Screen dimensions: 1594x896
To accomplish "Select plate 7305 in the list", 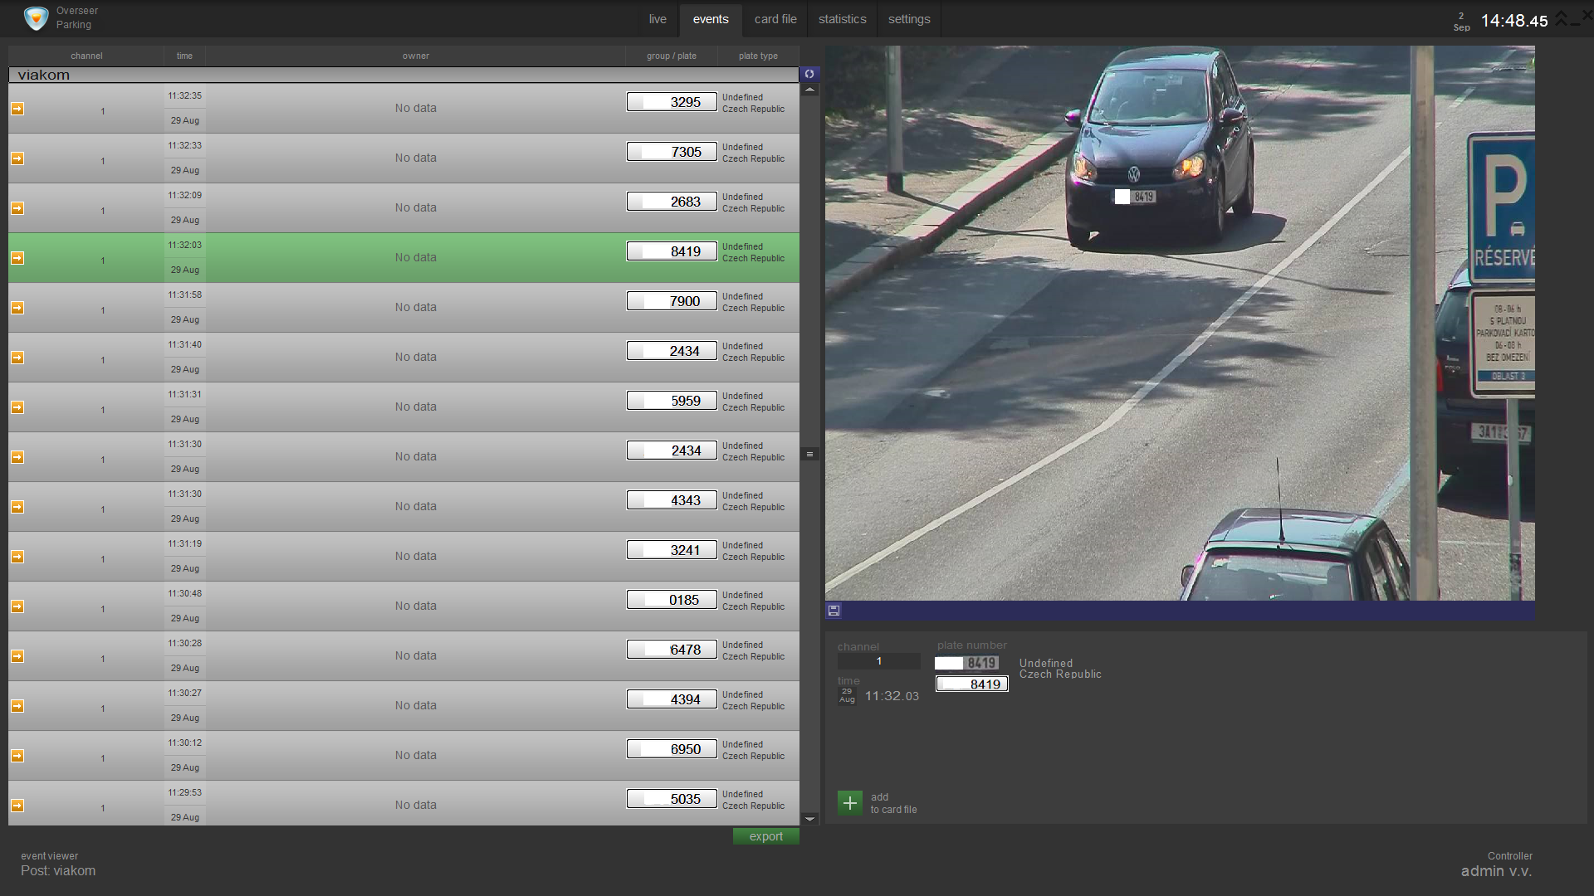I will coord(672,152).
